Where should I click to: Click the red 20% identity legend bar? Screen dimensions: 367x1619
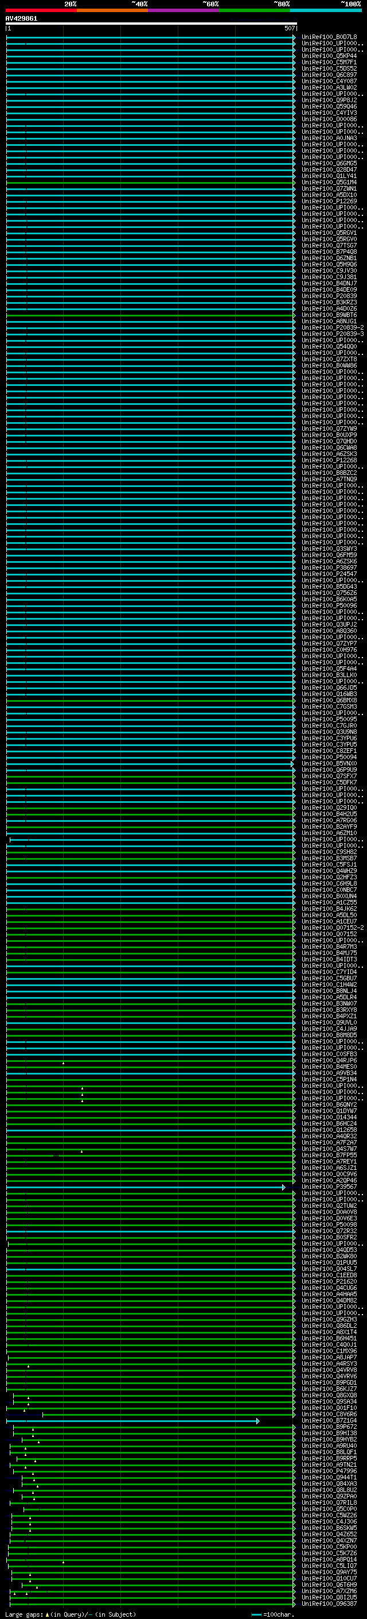point(41,10)
